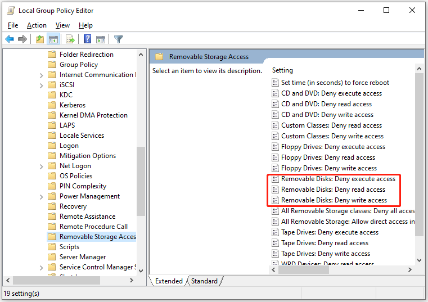Click the Local Group Policy Editor title icon

click(x=11, y=10)
